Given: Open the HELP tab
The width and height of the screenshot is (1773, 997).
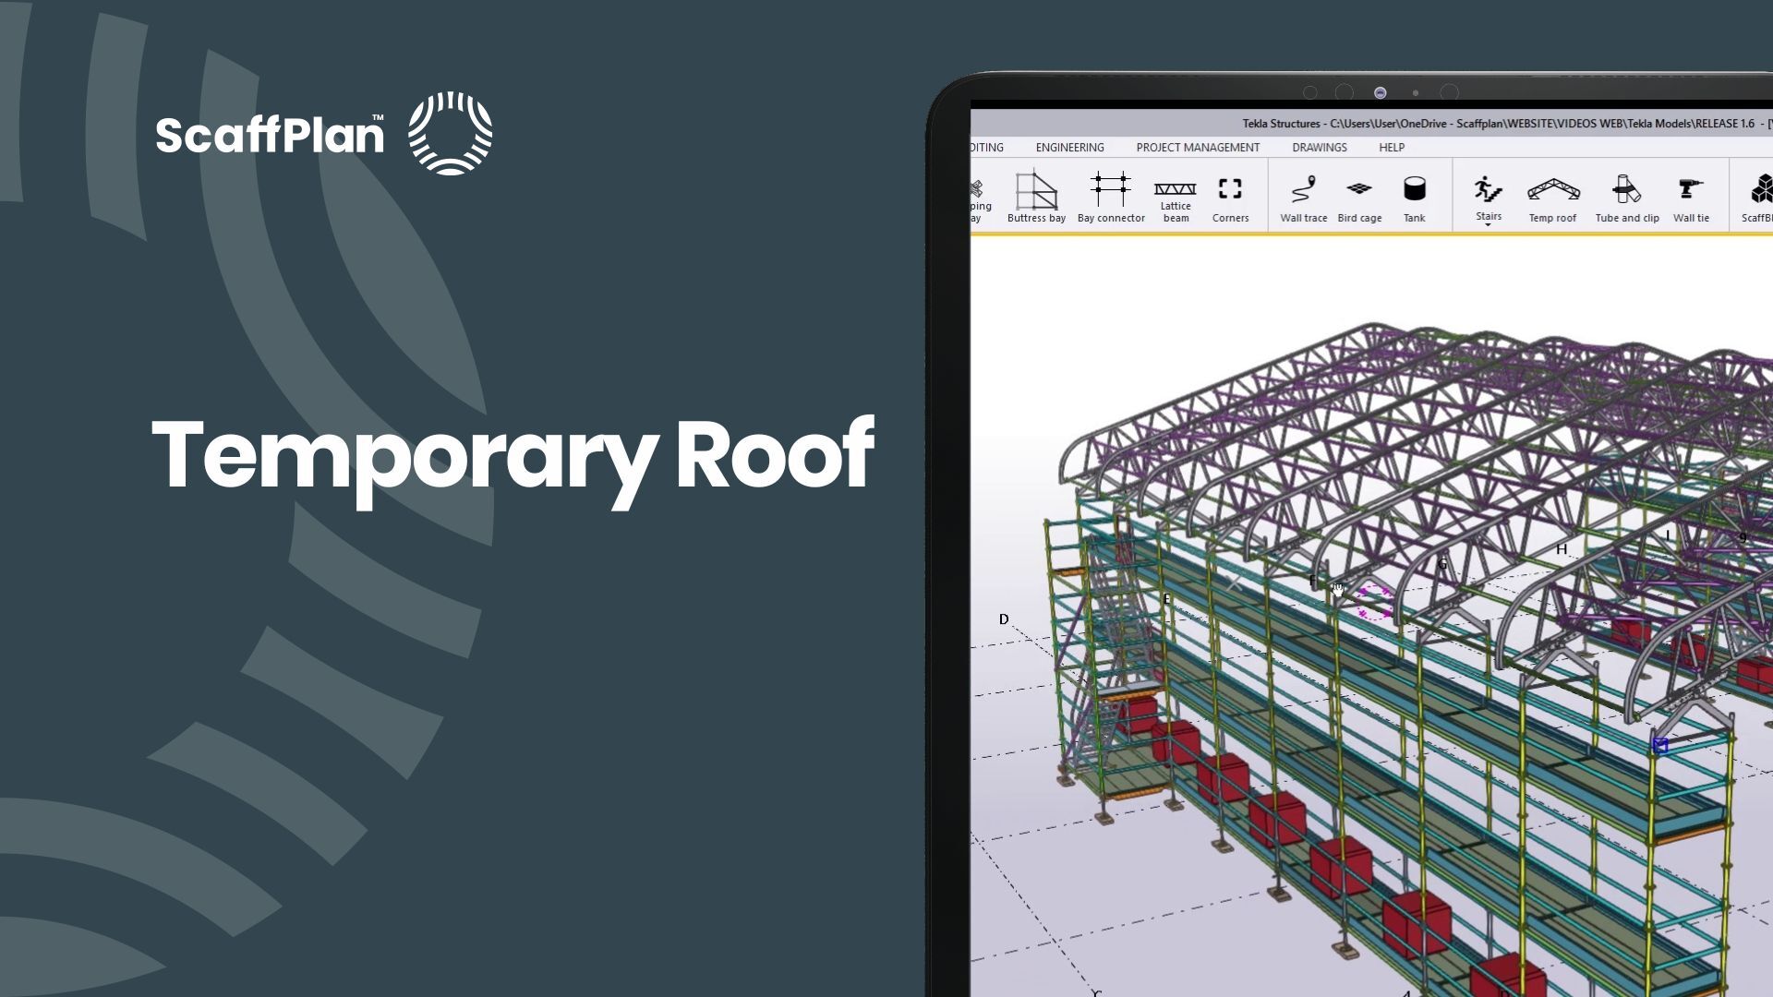Looking at the screenshot, I should (1391, 148).
